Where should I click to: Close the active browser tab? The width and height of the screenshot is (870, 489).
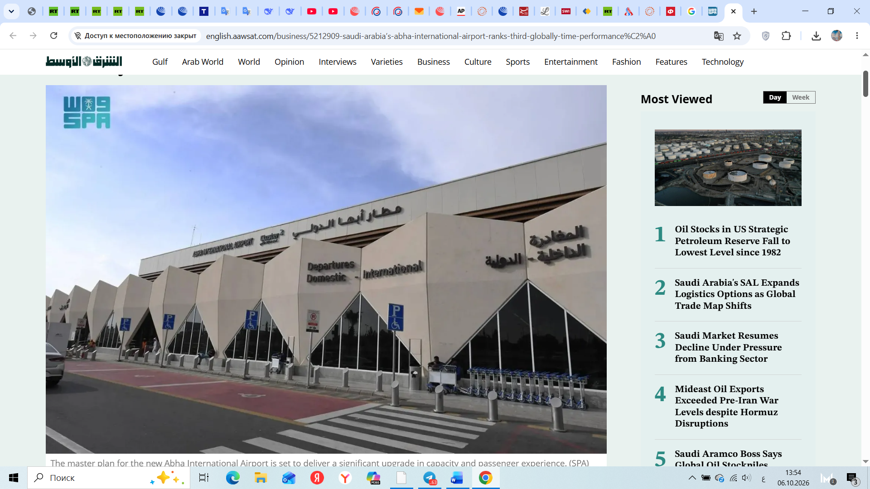(733, 11)
